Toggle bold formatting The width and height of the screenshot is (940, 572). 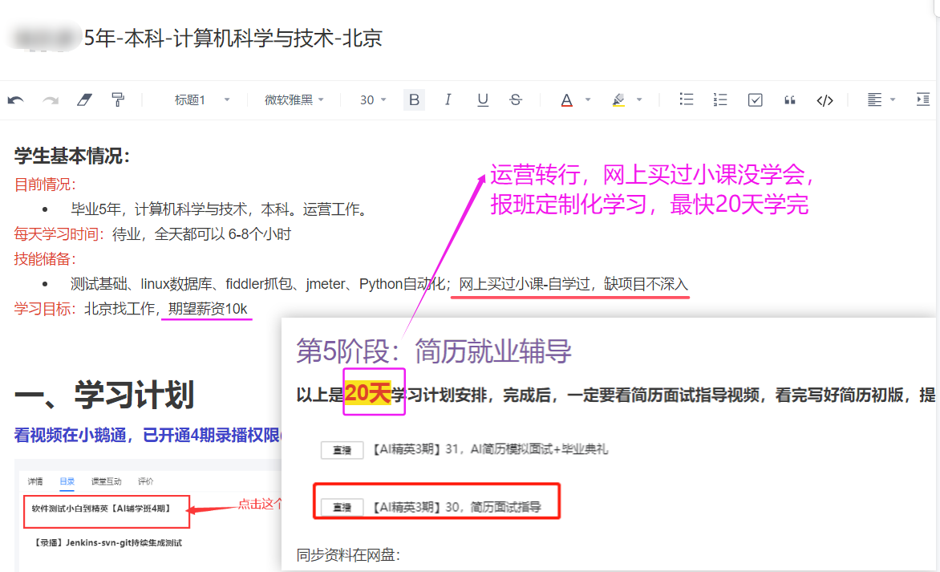click(x=414, y=100)
